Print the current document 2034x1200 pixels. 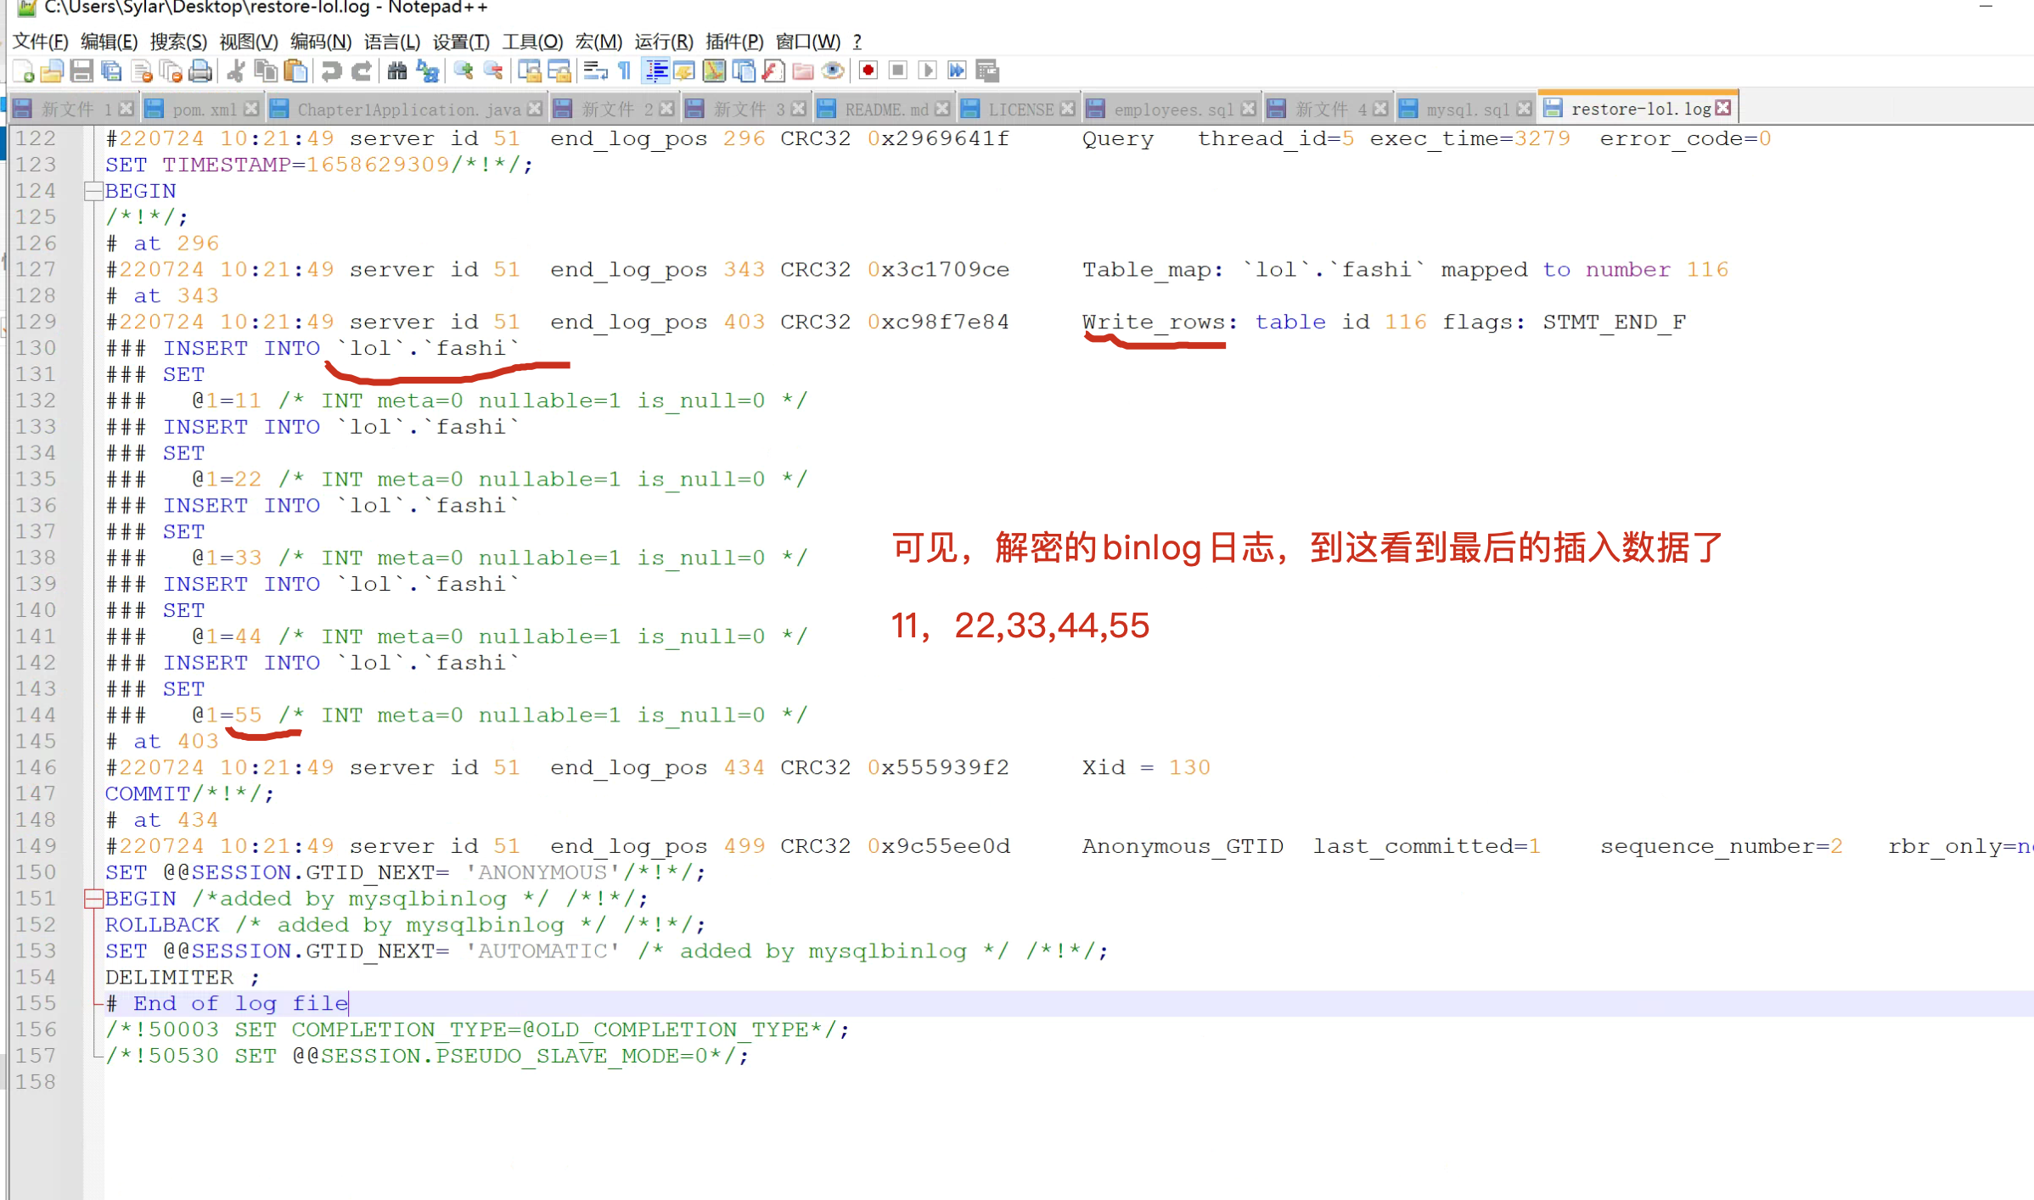(200, 71)
